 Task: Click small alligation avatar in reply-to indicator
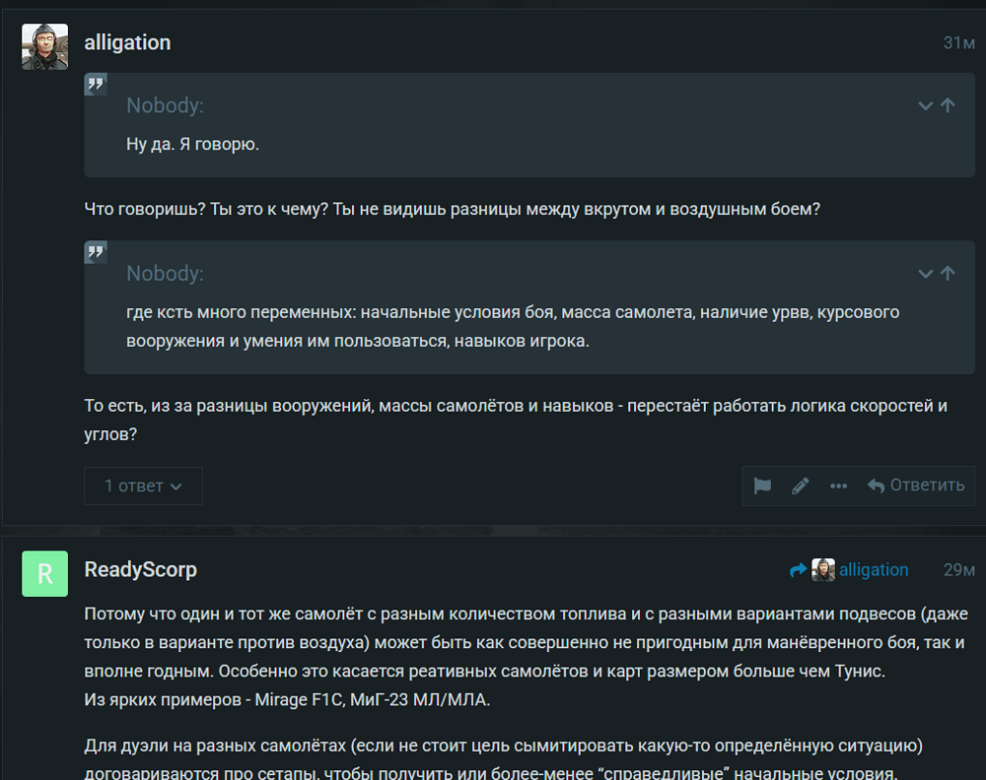point(823,570)
